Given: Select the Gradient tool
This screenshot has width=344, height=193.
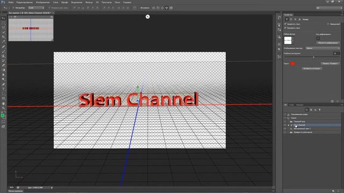Looking at the screenshot, I should [3, 70].
